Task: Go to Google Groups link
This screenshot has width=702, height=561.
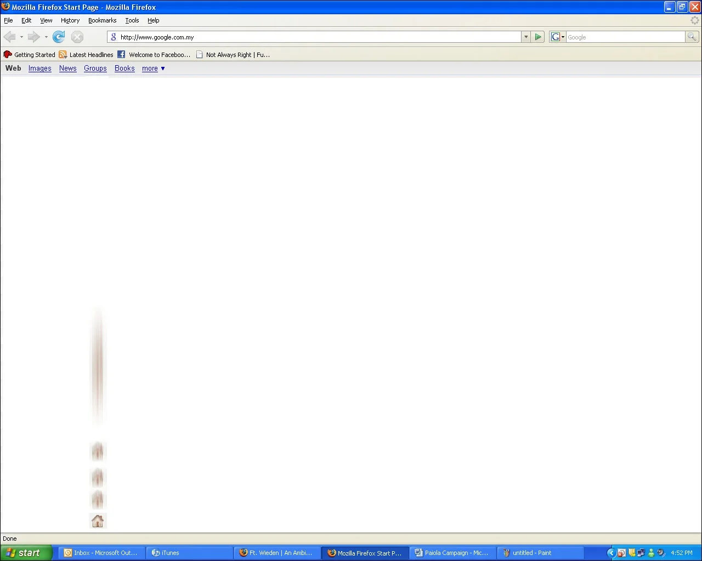Action: [x=95, y=68]
